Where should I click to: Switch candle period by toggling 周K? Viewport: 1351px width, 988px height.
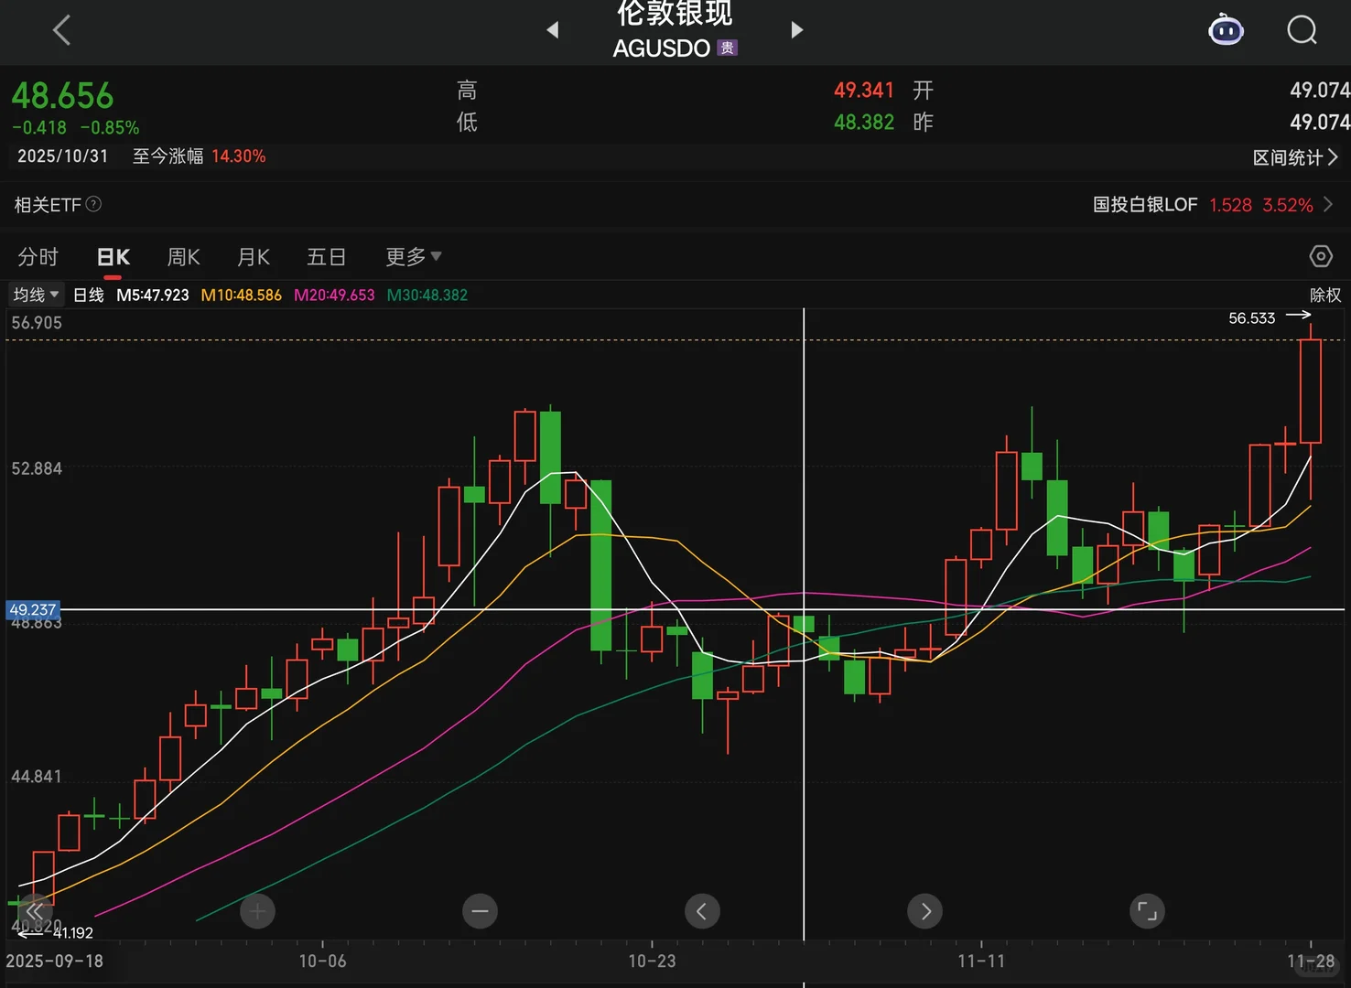click(x=183, y=257)
